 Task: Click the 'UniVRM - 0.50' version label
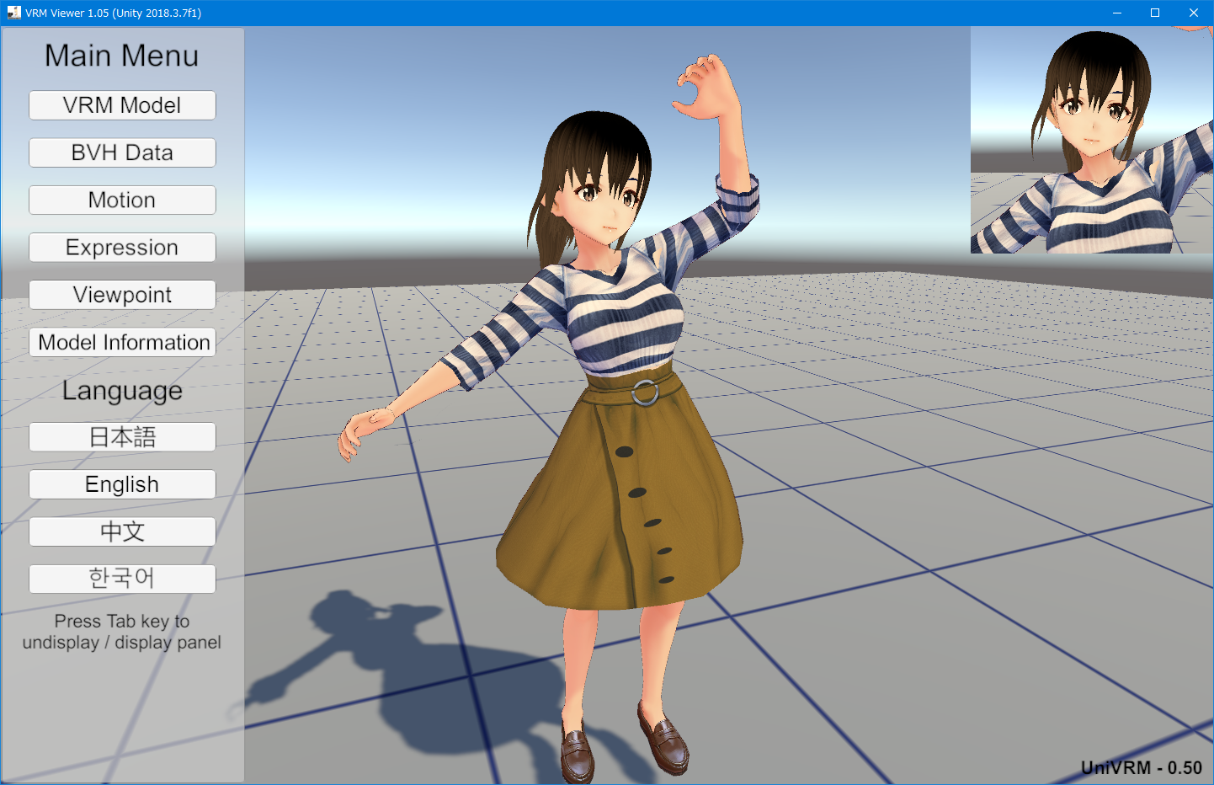[1142, 767]
